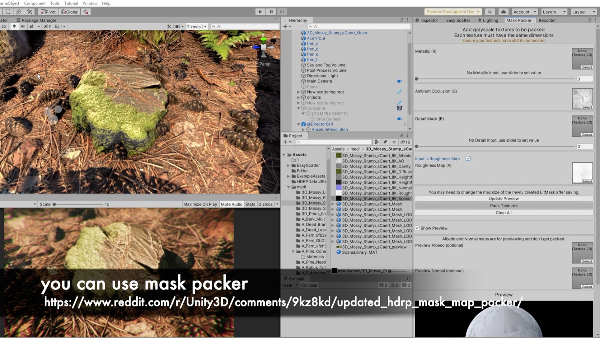This screenshot has height=338, width=600.
Task: Lock the Project panel
Action: [402, 135]
